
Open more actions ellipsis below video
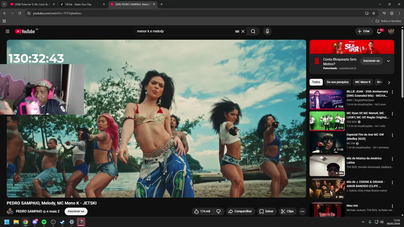[x=302, y=211]
